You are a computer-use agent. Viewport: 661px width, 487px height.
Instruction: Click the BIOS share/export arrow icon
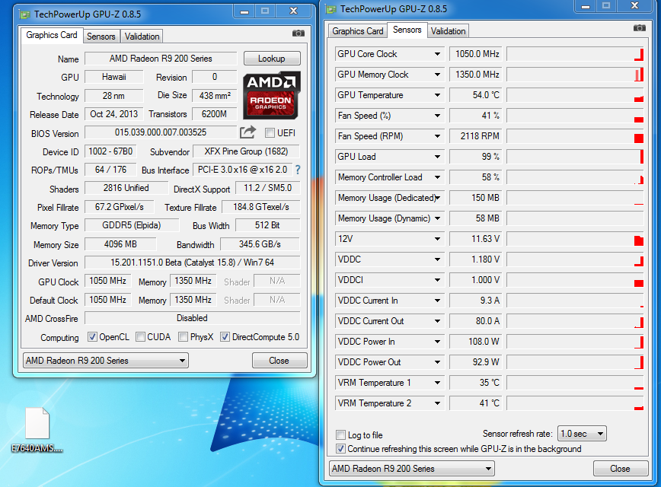point(248,132)
